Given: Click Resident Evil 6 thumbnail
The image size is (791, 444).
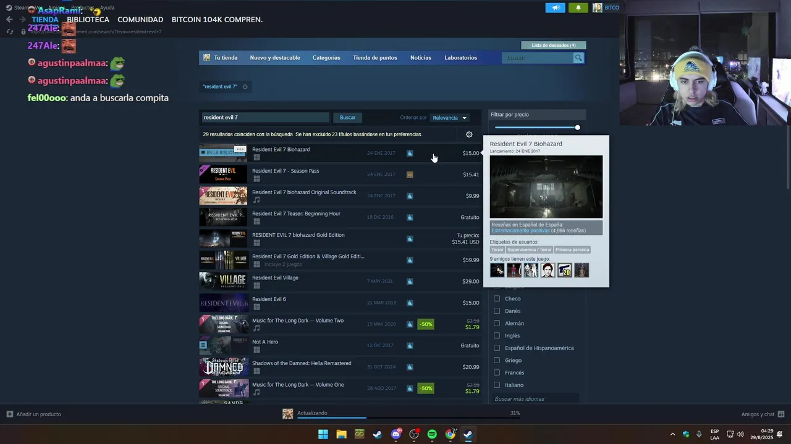Looking at the screenshot, I should pos(223,303).
